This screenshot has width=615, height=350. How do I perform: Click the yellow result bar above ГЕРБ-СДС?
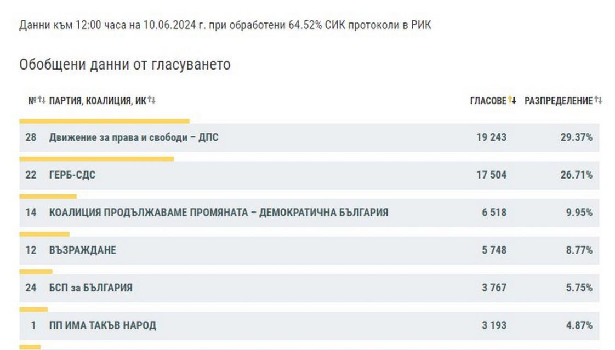pos(96,159)
